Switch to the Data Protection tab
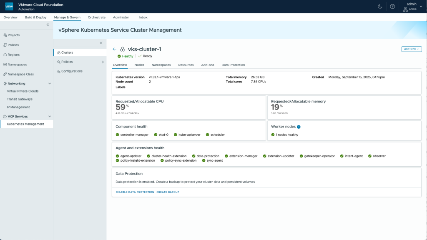The width and height of the screenshot is (427, 240). (x=233, y=65)
